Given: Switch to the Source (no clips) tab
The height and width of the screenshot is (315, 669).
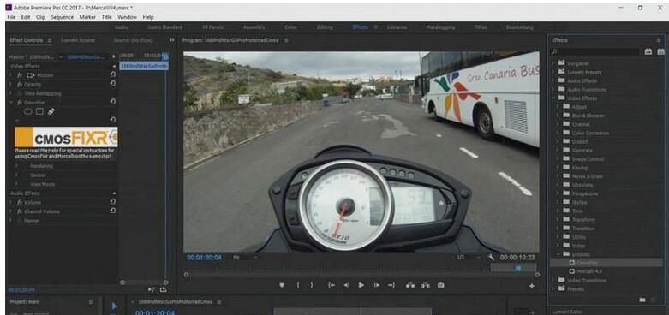Looking at the screenshot, I should point(134,40).
